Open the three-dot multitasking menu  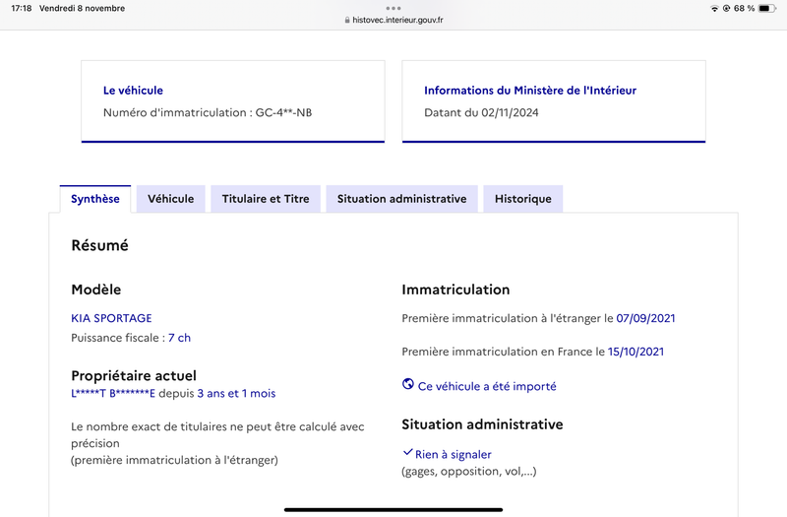click(393, 8)
